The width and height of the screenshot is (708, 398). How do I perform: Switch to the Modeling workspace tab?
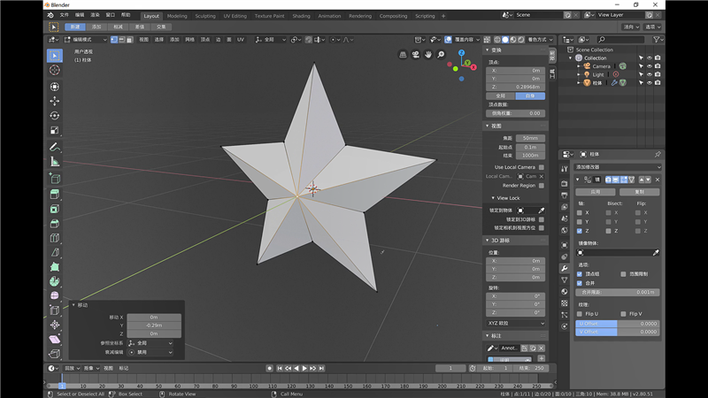177,16
